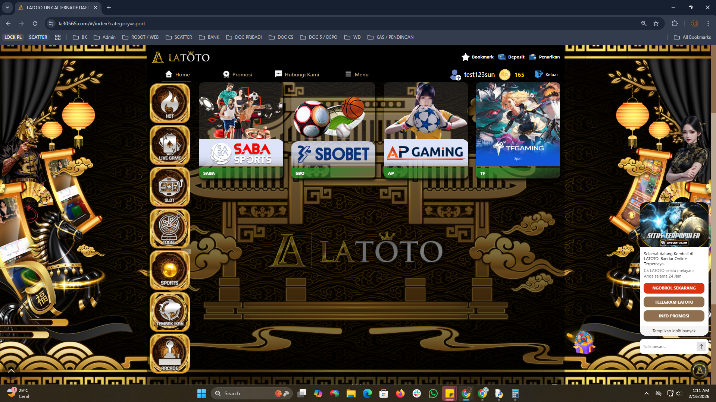The image size is (716, 402).
Task: Choose the TOGEL category icon
Action: click(170, 228)
